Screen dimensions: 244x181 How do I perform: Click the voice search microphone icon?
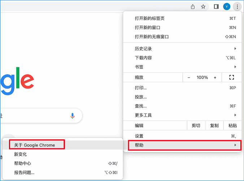tap(73, 116)
